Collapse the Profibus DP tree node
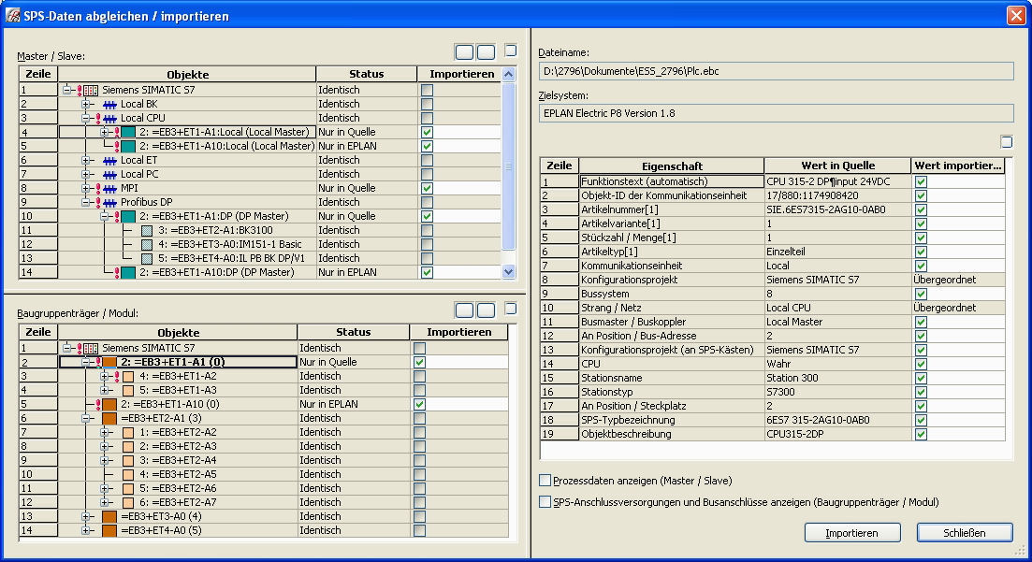This screenshot has height=562, width=1032. 87,202
